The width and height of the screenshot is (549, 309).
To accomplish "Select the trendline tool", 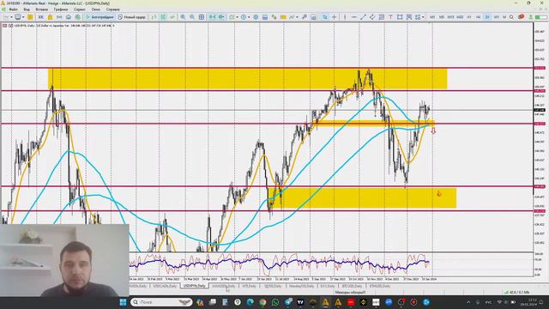I will [x=363, y=17].
